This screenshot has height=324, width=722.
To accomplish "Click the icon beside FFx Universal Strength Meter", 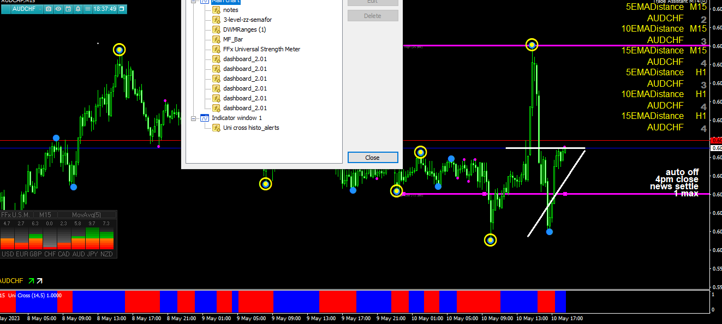I will (217, 49).
